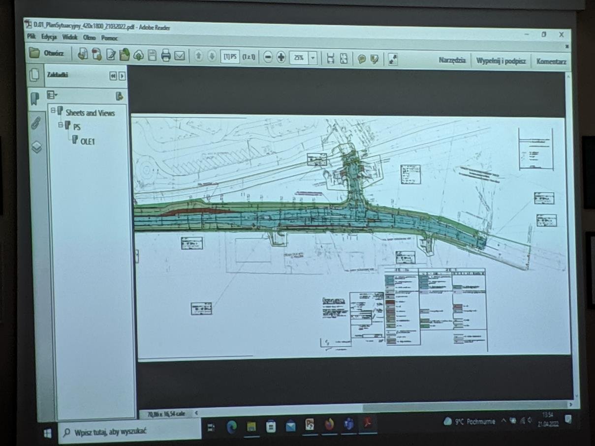Click the page number field [1] PS
The width and height of the screenshot is (595, 446).
[x=230, y=57]
